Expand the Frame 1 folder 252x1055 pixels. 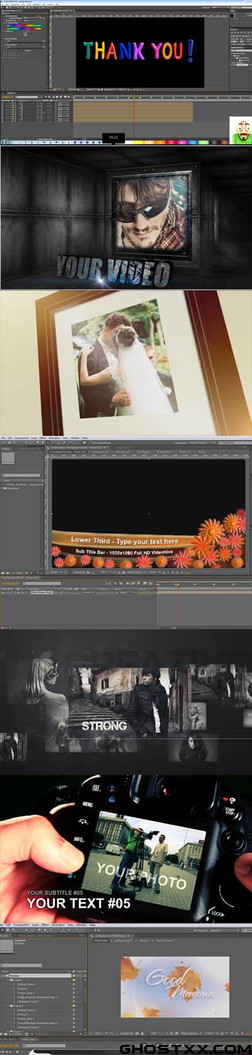coord(8,980)
